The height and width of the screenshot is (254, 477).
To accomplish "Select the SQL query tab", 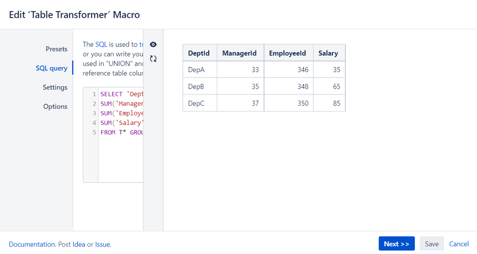I will pos(52,68).
